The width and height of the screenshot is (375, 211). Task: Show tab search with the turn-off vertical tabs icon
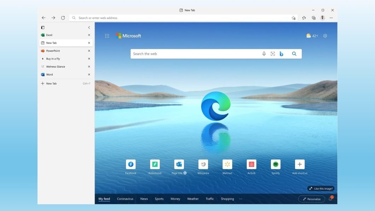[x=42, y=27]
